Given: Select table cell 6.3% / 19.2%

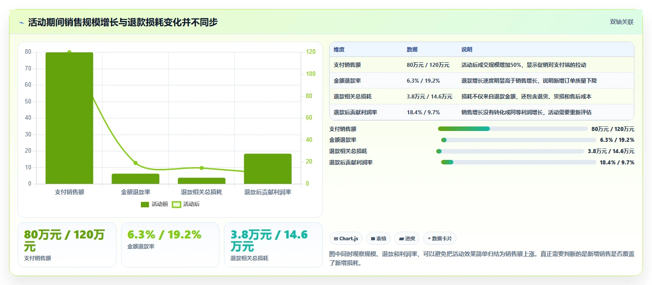Looking at the screenshot, I should pyautogui.click(x=423, y=81).
